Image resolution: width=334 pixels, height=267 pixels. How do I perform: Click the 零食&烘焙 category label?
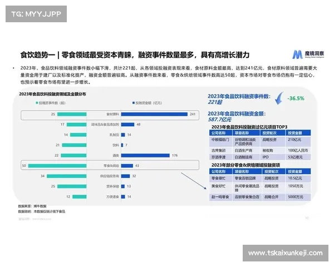pos(111,166)
